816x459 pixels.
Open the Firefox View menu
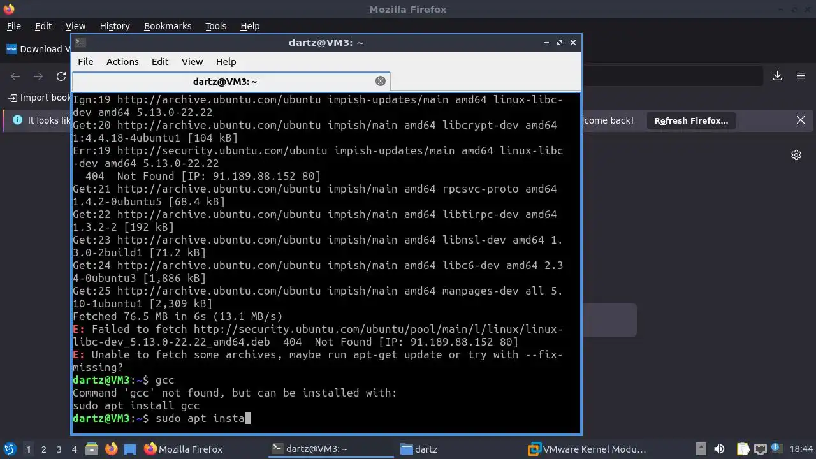click(x=75, y=26)
